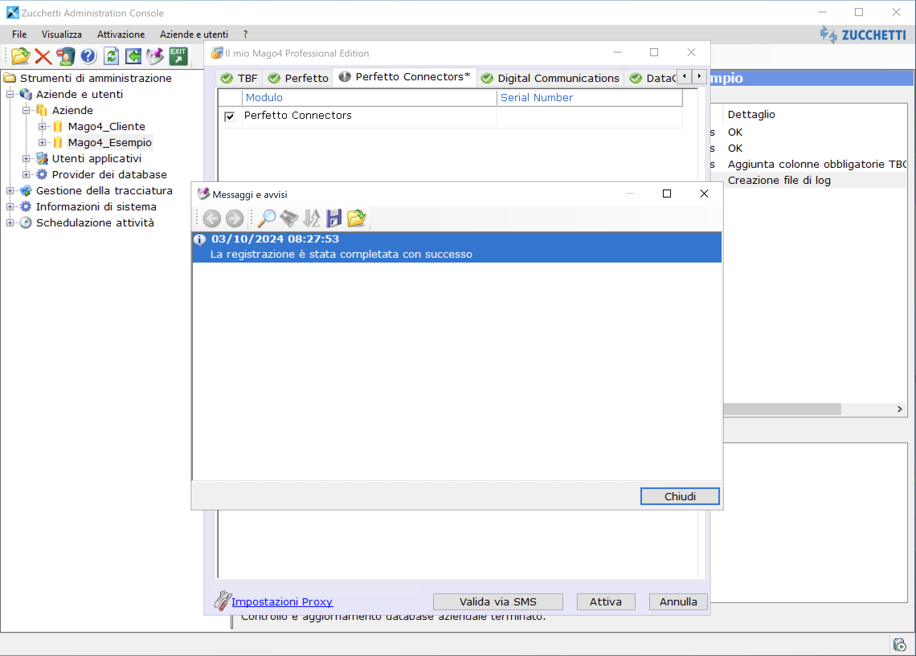Open the File menu
Screen dimensions: 916x656
coord(19,34)
